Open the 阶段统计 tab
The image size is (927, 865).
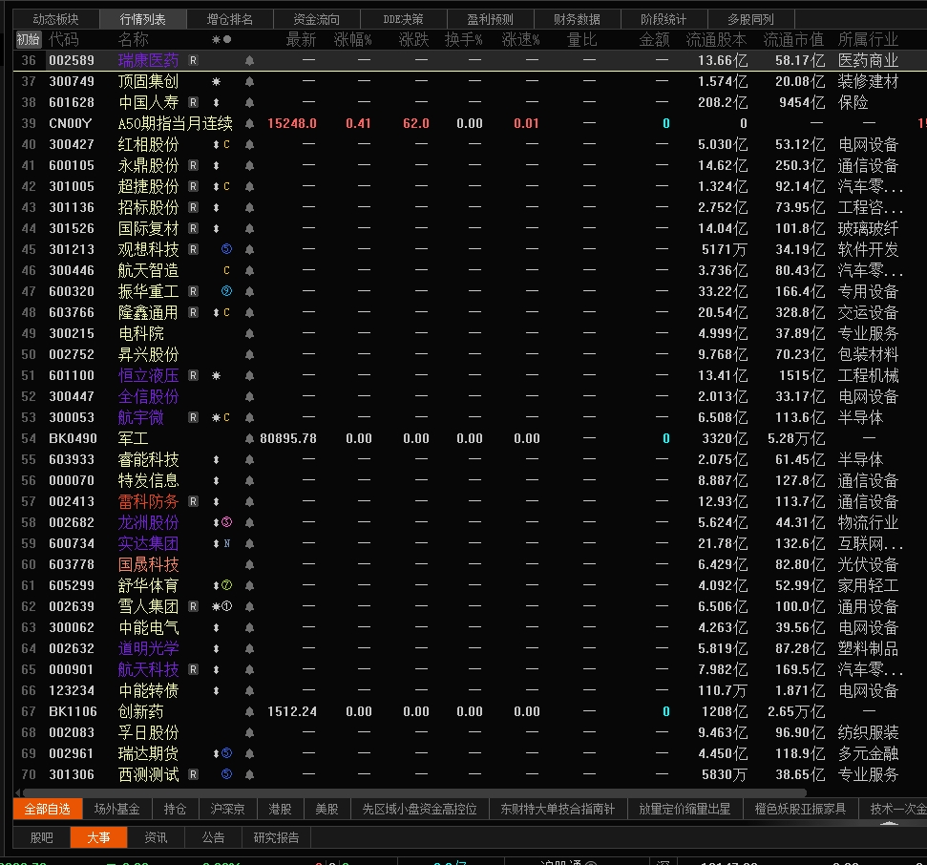click(x=664, y=19)
